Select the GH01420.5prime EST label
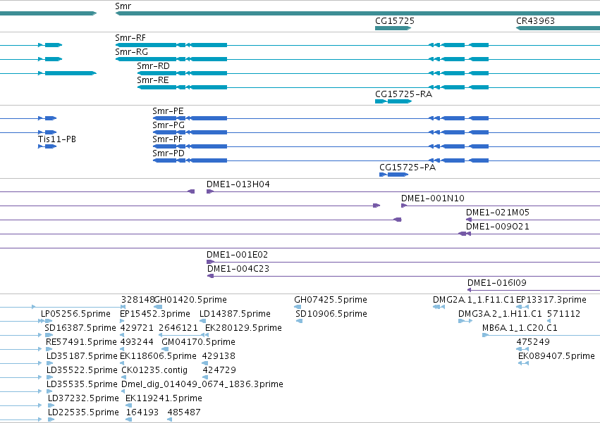Screen dimensions: 600x423 (x=190, y=300)
